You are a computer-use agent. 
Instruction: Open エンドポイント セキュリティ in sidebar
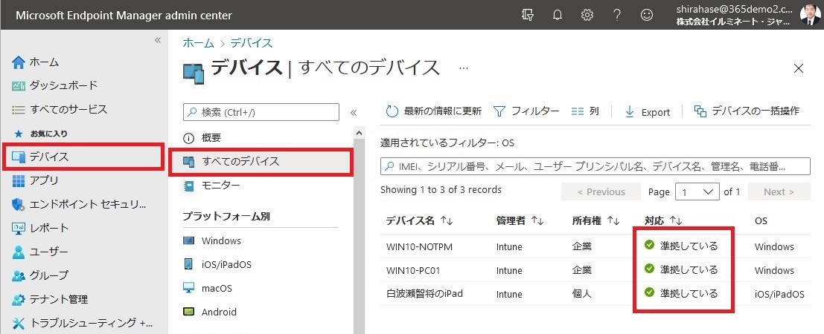tap(79, 205)
